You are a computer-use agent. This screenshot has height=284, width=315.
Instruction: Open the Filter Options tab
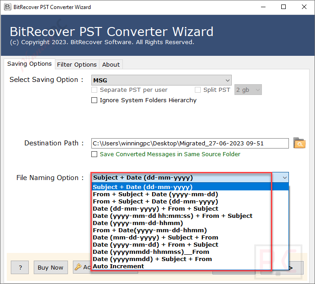point(77,64)
